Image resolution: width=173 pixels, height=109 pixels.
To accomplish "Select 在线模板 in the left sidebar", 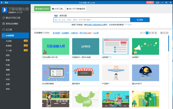I will click(x=15, y=35).
